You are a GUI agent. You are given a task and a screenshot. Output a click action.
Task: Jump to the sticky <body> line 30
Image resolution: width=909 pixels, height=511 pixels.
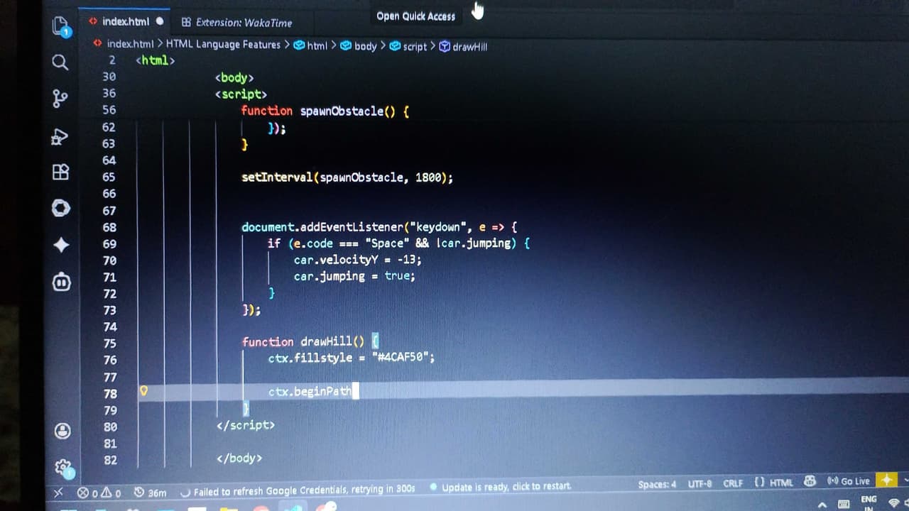234,77
